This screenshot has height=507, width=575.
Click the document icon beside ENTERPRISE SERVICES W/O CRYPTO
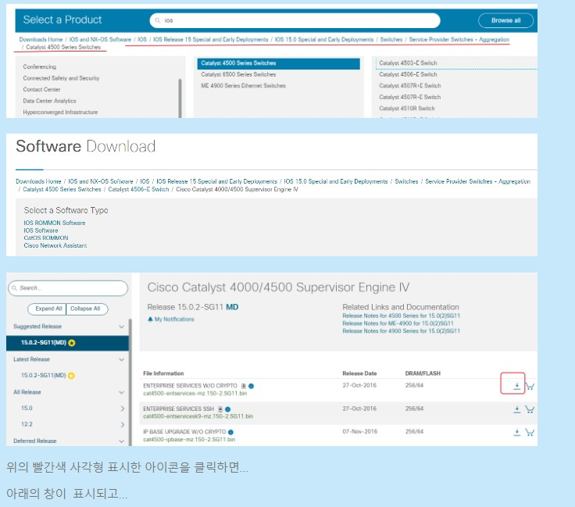click(x=244, y=386)
